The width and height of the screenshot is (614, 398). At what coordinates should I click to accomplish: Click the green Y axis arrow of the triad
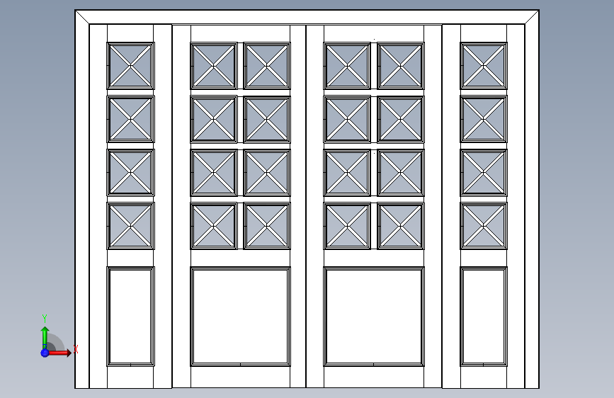(45, 338)
